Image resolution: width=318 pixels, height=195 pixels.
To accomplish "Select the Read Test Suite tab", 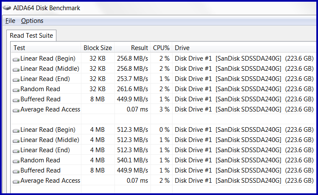I will click(31, 36).
